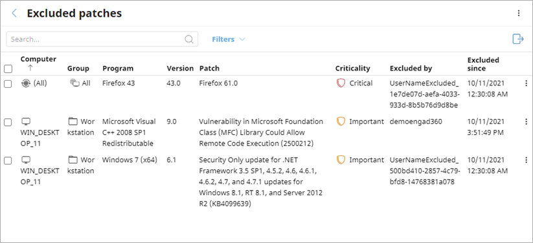533x243 pixels.
Task: Open the page options menu beside Excluded patches title
Action: (518, 13)
